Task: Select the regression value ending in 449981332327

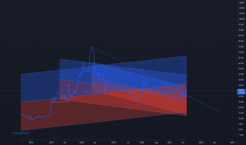Action: coord(59,102)
